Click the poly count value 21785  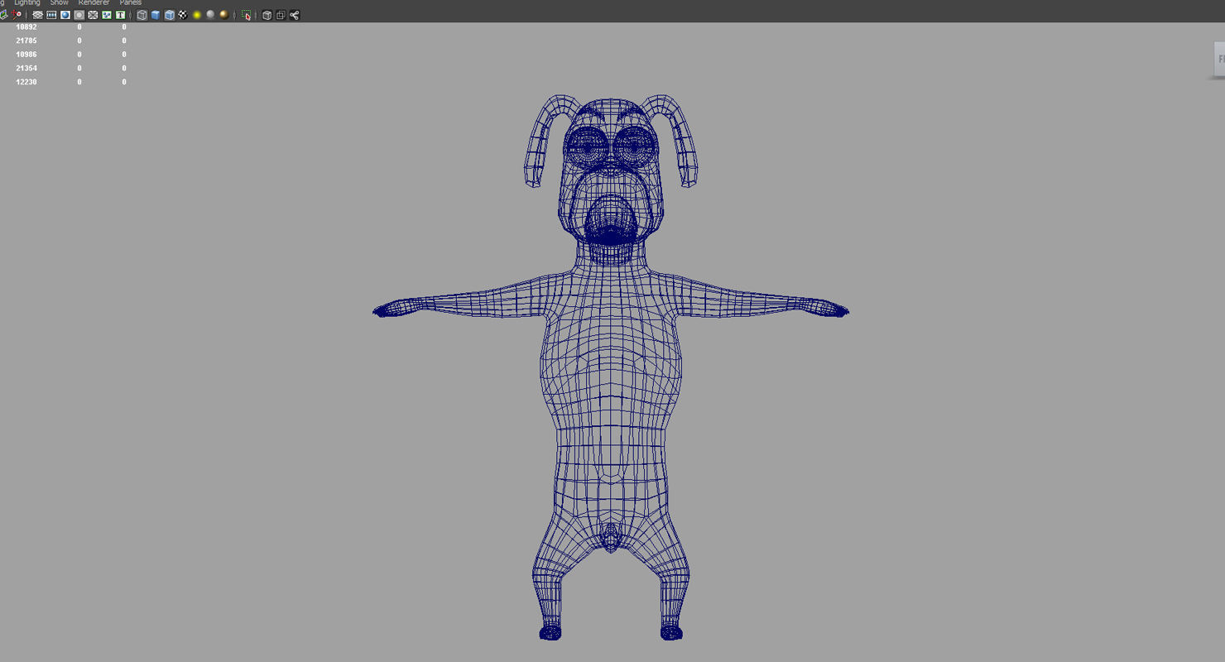coord(26,41)
